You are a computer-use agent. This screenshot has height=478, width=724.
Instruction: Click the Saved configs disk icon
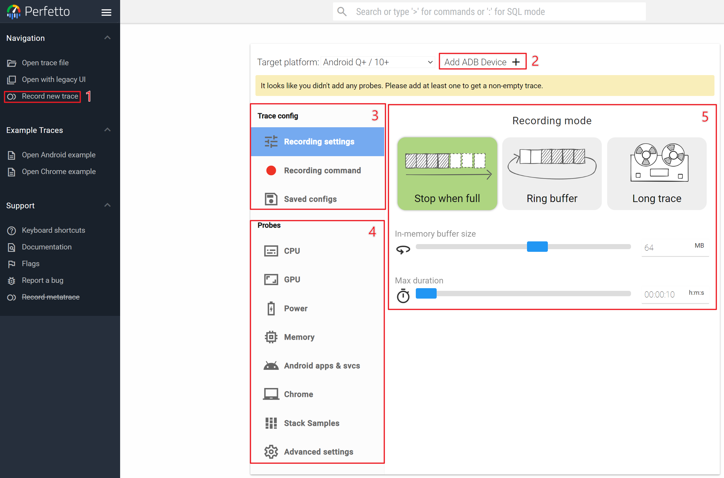[x=271, y=199]
